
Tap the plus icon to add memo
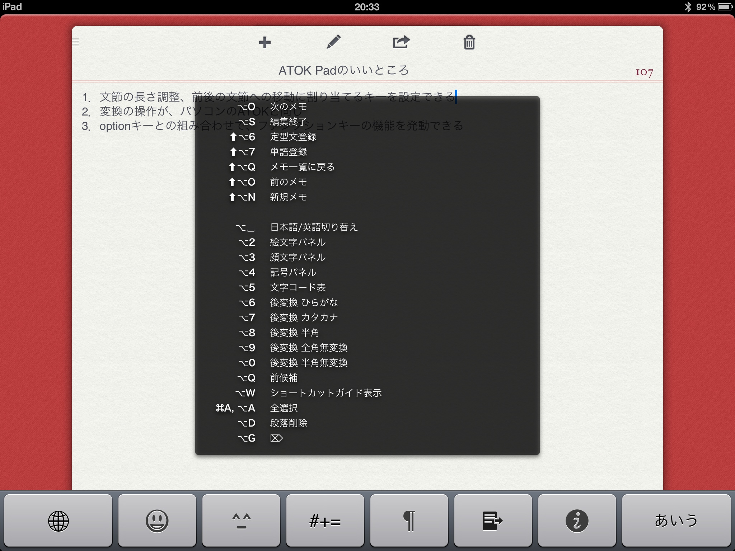pyautogui.click(x=264, y=42)
